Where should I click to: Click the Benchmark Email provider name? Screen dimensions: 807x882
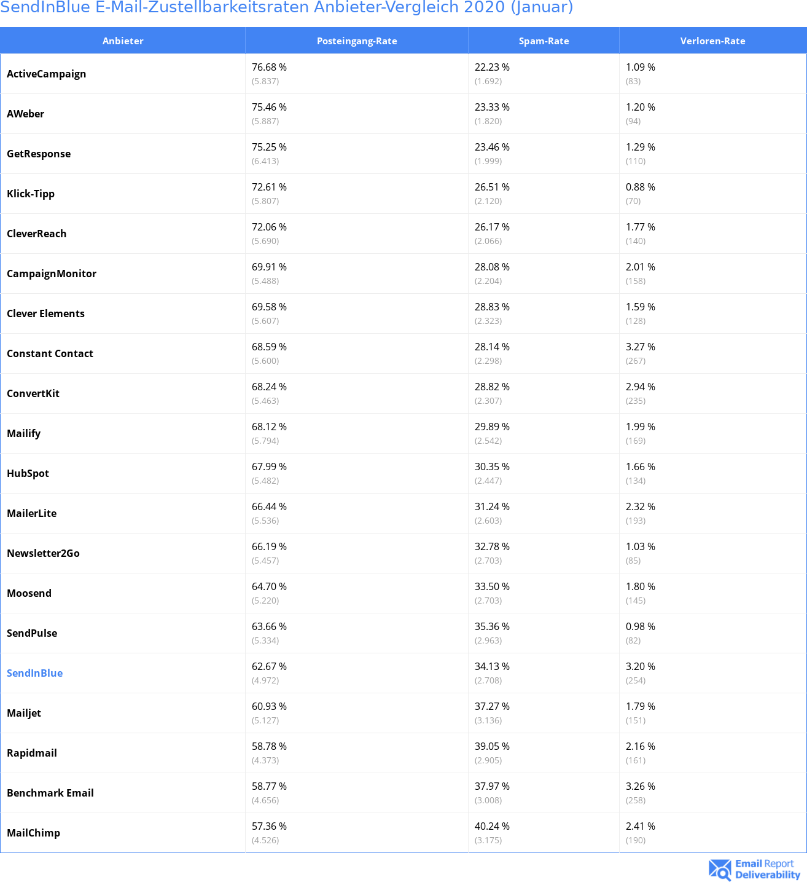tap(50, 793)
